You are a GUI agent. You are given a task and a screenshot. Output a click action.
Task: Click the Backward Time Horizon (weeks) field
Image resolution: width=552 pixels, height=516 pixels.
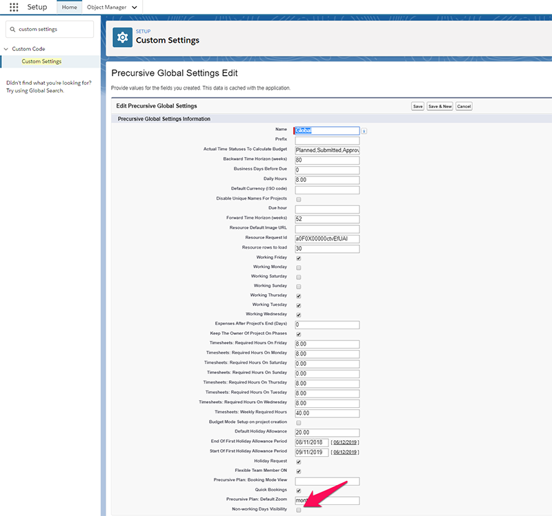327,160
